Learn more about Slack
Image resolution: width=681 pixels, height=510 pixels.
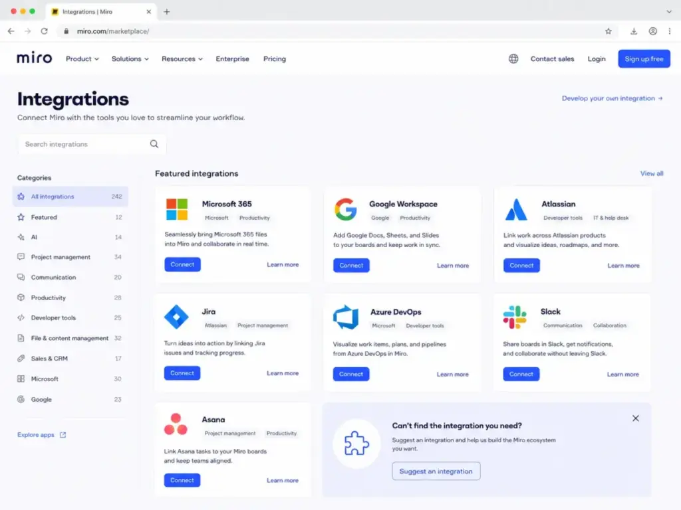tap(622, 375)
